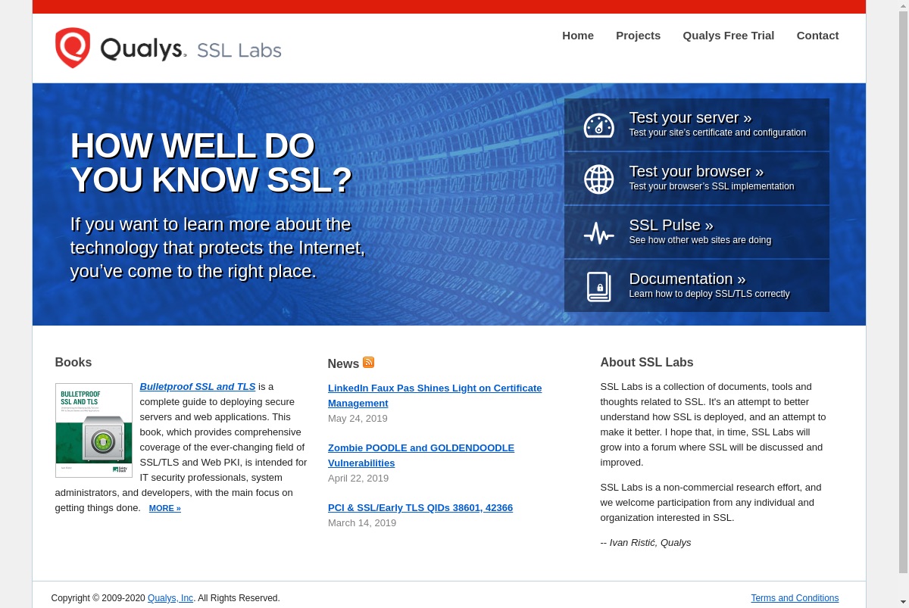Screen dimensions: 909x608
Task: Click the 'News' section heading
Action: pos(343,363)
